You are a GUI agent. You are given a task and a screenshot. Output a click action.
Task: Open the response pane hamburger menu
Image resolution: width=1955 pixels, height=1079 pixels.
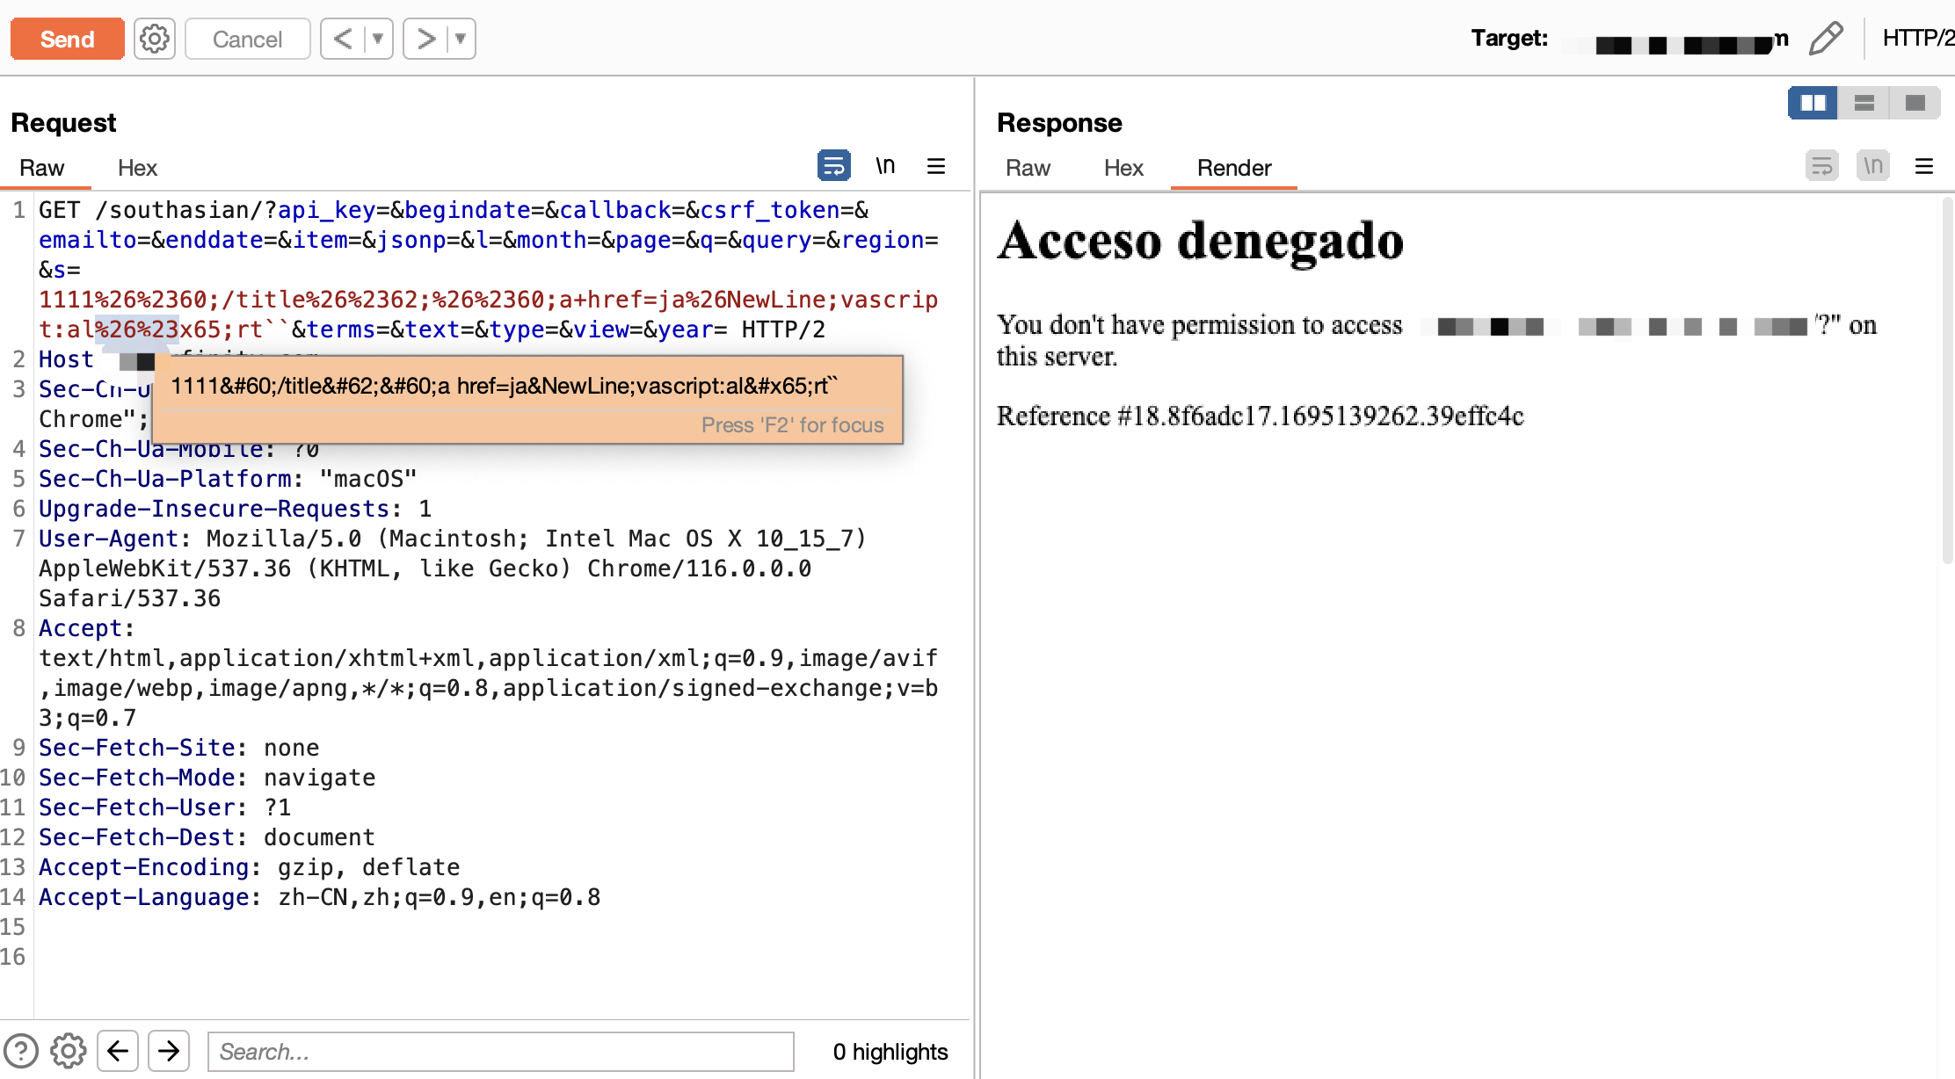coord(1924,166)
